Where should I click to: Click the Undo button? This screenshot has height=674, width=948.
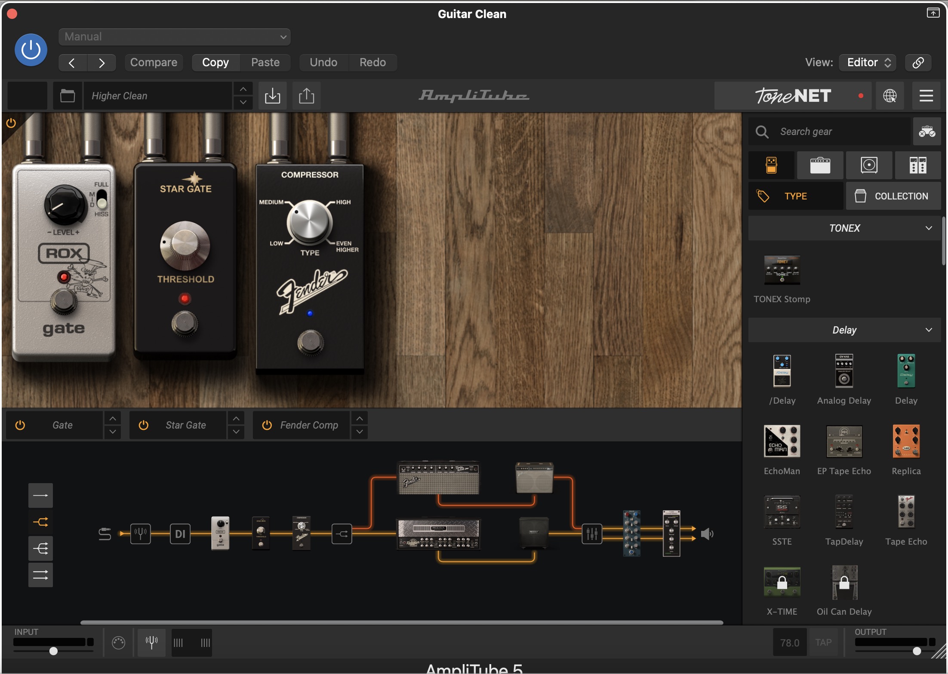[x=323, y=63]
